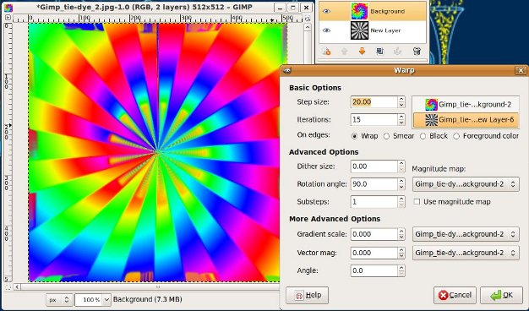529x311 pixels.
Task: Click the Substeps value field
Action: pos(374,202)
